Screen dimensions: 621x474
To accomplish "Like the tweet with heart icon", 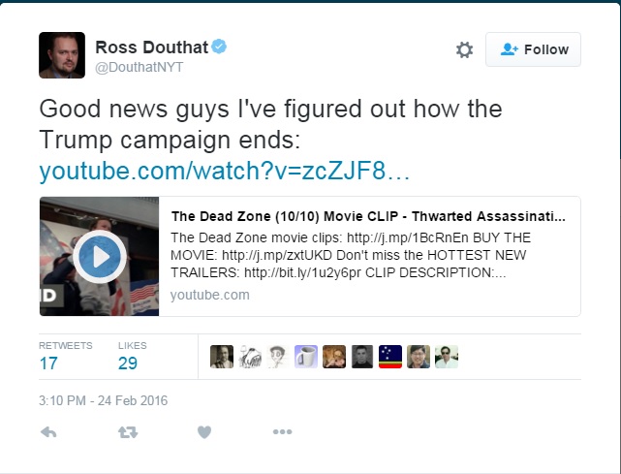I will (204, 432).
